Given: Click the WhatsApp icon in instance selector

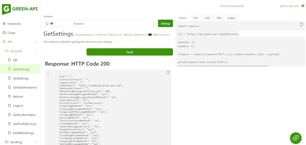Looking at the screenshot, I should click(x=47, y=24).
